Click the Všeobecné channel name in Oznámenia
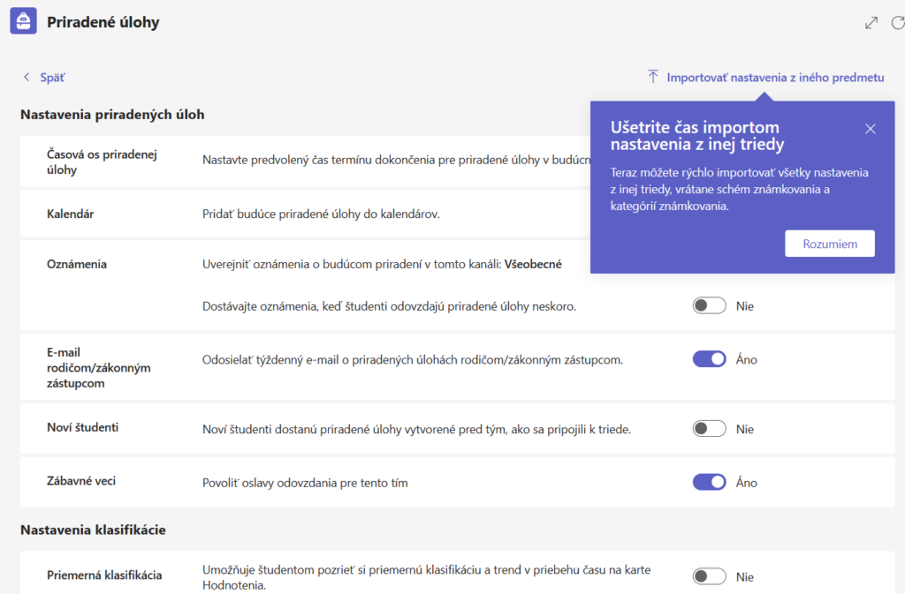 click(533, 264)
